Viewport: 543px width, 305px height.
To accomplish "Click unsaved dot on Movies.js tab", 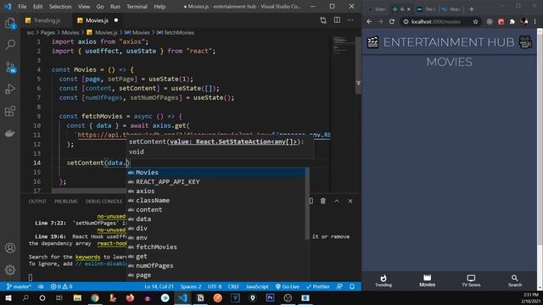I will coord(116,20).
